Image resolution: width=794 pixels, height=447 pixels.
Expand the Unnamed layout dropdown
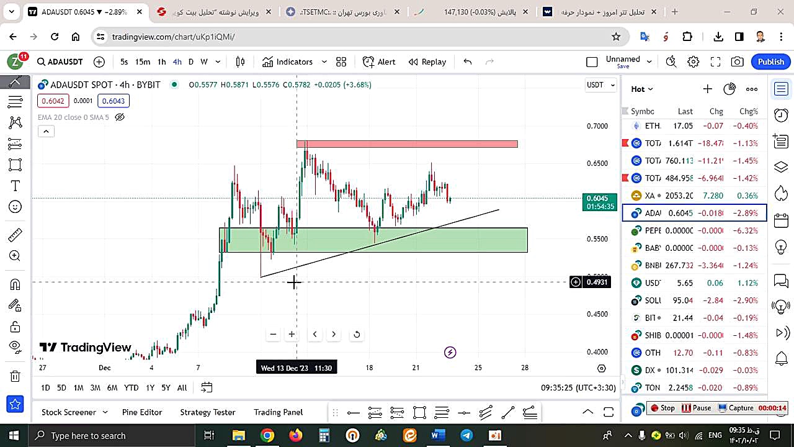point(649,61)
